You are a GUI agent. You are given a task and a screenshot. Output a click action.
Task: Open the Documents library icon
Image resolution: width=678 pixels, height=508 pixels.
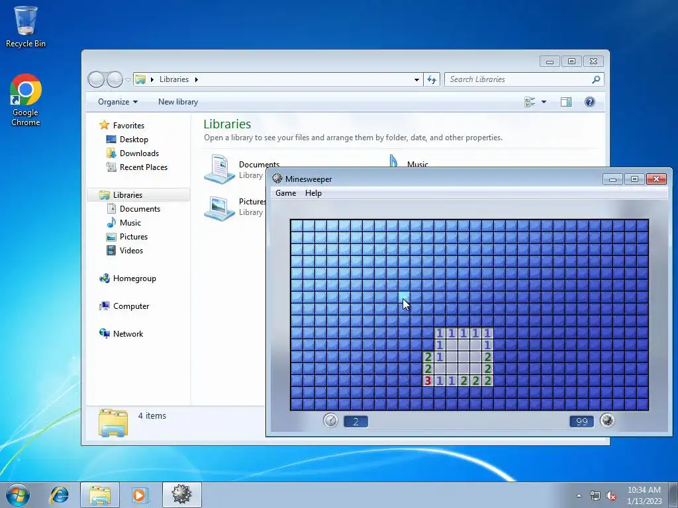coord(220,169)
